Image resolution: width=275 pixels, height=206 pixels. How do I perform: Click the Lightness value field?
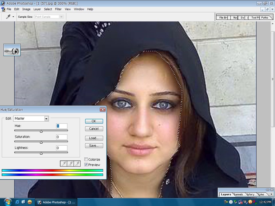point(62,148)
